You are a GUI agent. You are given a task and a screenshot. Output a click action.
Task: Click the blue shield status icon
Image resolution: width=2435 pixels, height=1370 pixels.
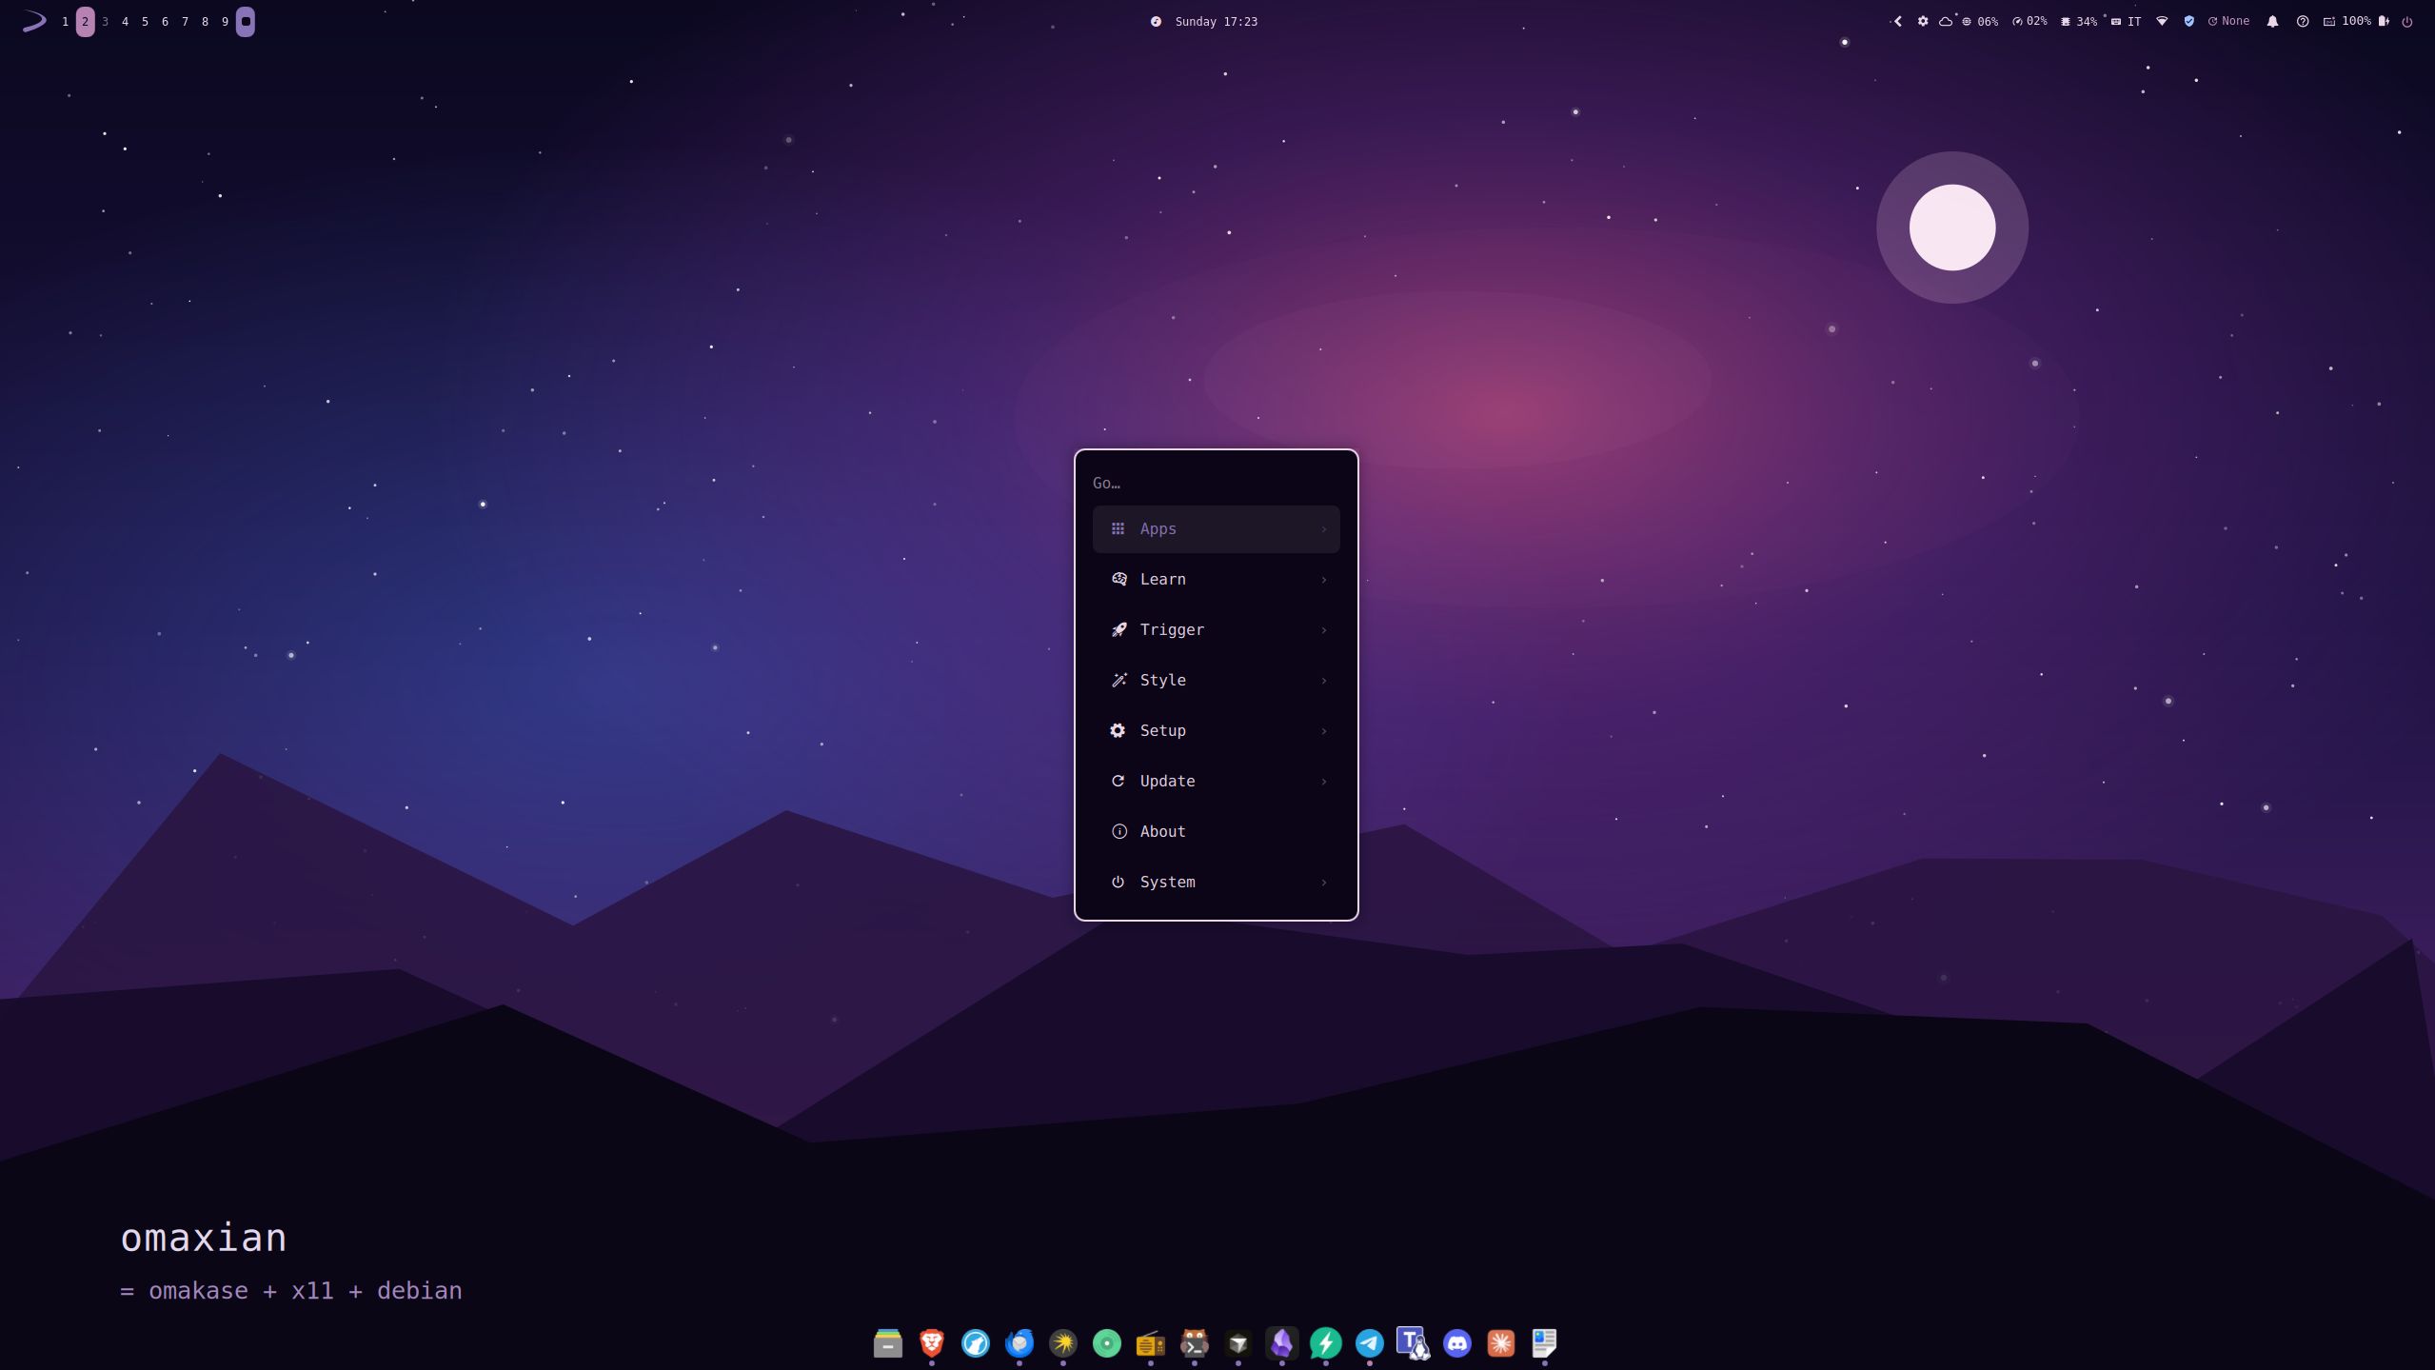(x=2188, y=21)
